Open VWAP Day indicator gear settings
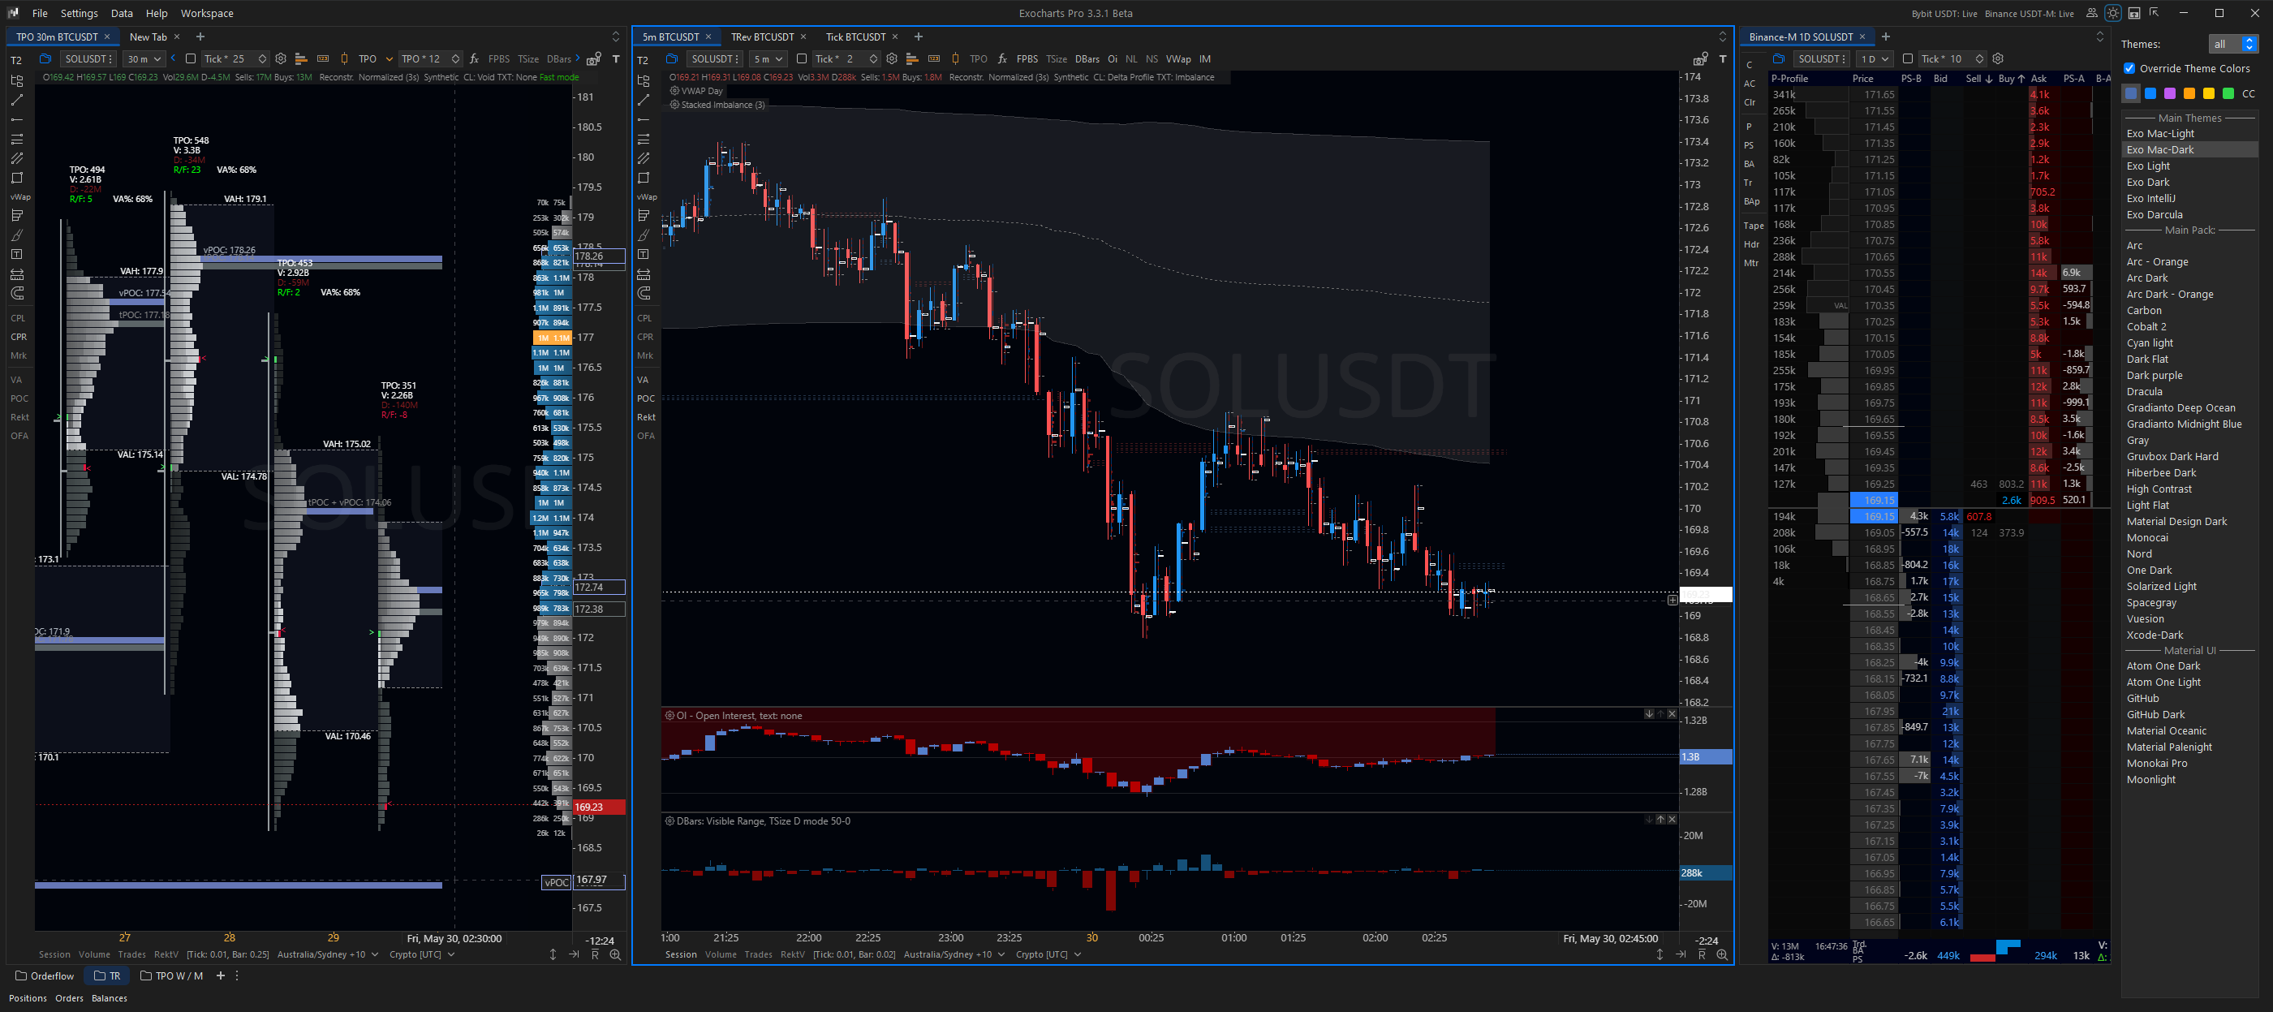Screen dimensions: 2273x1012 (x=674, y=91)
